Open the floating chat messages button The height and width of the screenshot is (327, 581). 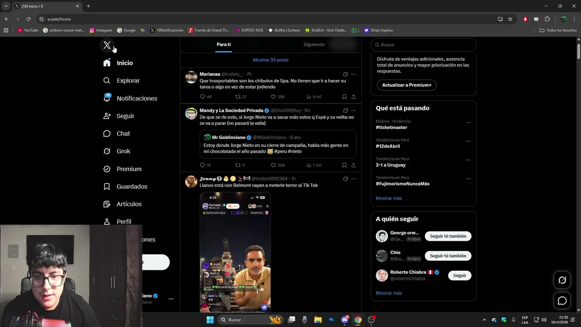[x=562, y=301]
